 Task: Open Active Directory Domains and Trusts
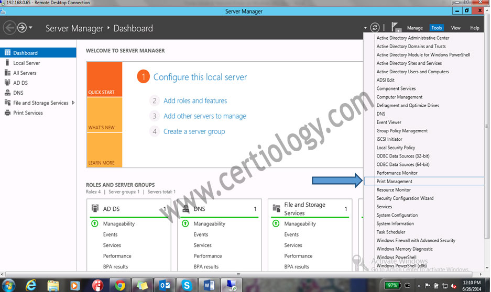(x=411, y=46)
